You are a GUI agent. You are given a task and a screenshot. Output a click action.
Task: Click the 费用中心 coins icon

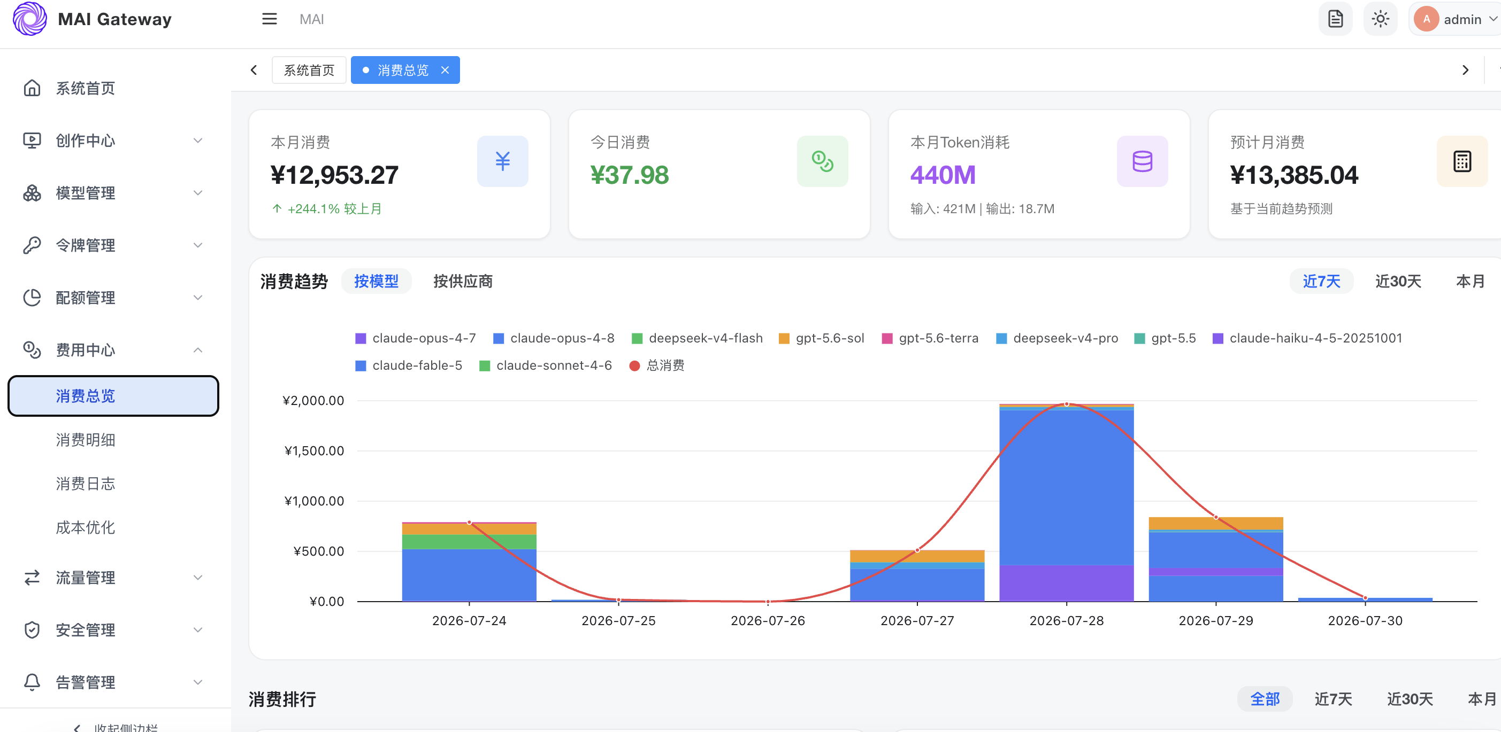(x=32, y=350)
